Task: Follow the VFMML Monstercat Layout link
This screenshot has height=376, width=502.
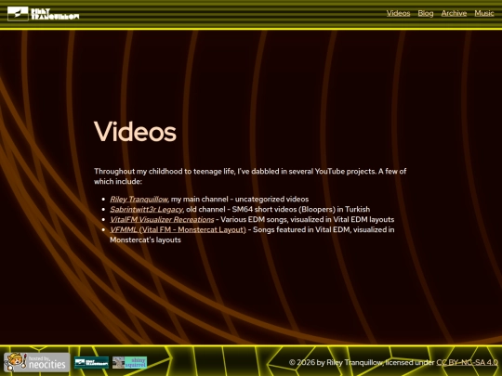Action: [x=178, y=230]
